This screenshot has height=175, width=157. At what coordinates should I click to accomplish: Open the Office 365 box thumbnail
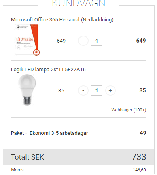pos(27,40)
